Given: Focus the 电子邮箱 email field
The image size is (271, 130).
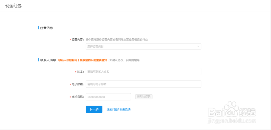Looking at the screenshot, I should point(143,84).
